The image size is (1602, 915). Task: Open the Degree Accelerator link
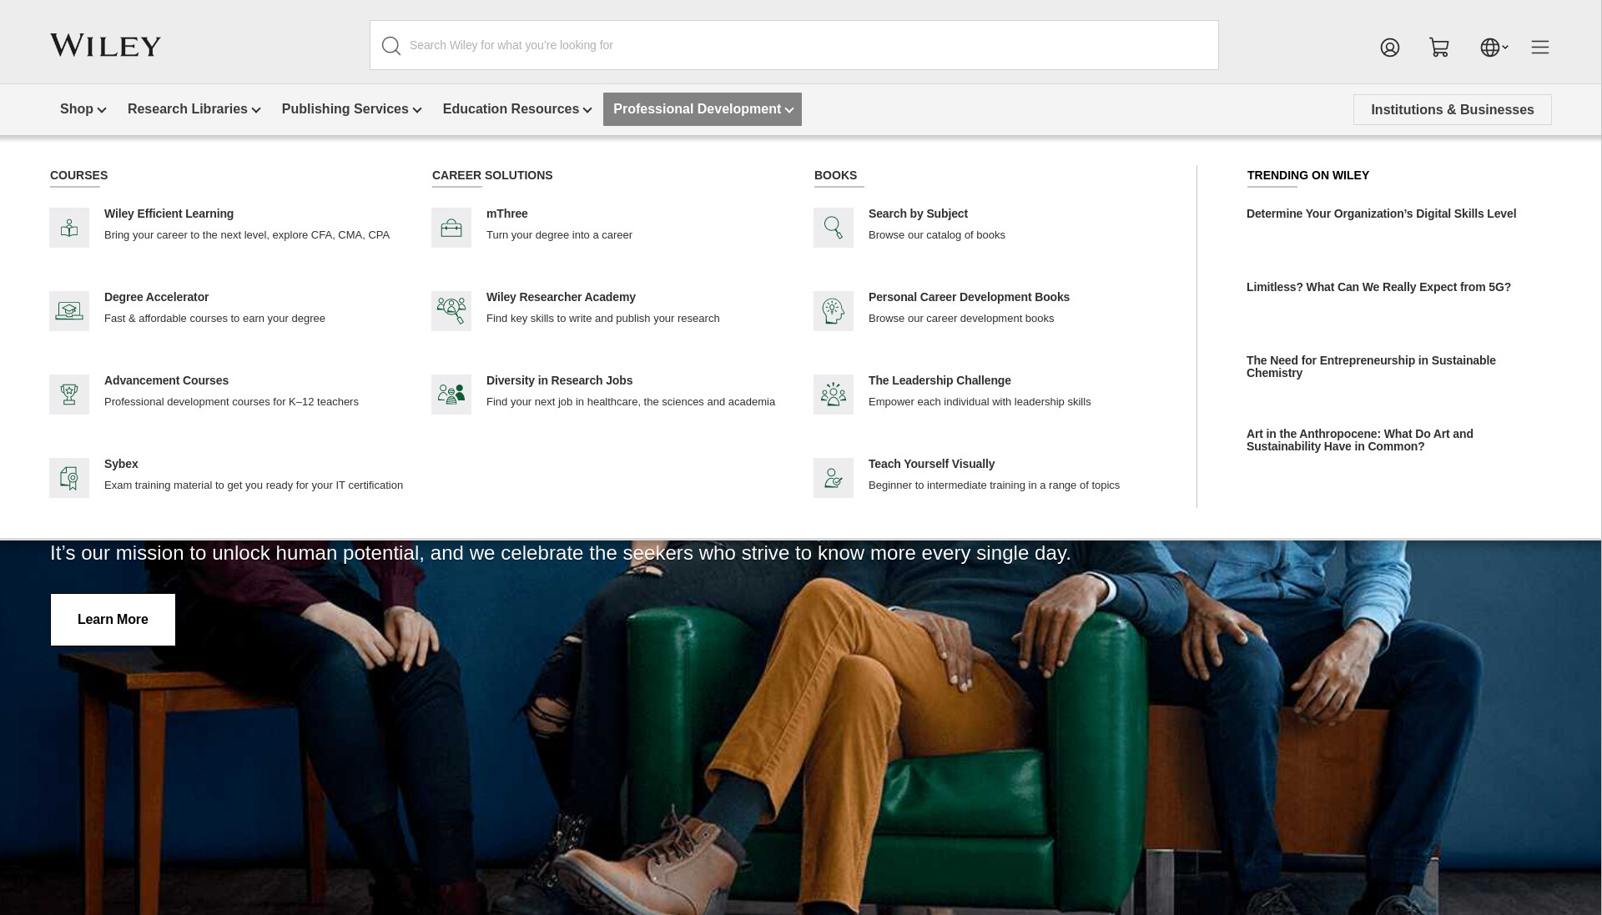(156, 297)
